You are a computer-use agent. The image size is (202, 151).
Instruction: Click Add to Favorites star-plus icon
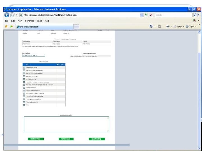click(11, 26)
